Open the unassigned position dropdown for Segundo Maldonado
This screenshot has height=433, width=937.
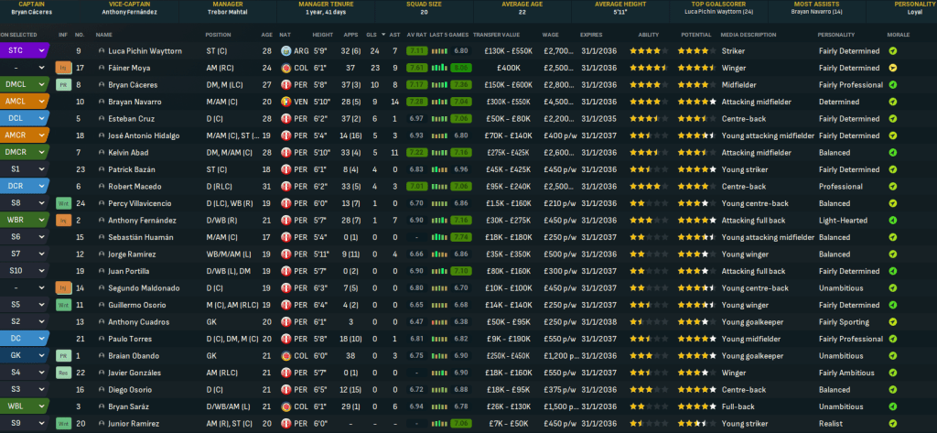24,288
